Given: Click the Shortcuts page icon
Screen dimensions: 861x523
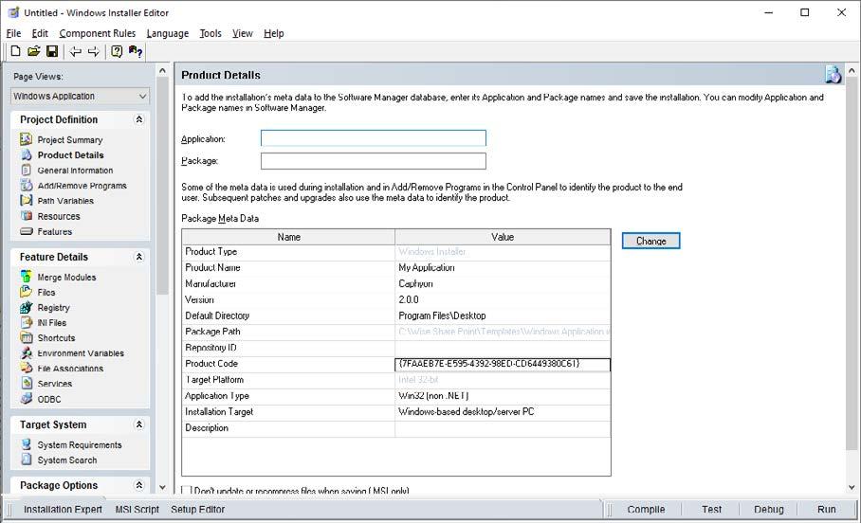Looking at the screenshot, I should pyautogui.click(x=26, y=337).
